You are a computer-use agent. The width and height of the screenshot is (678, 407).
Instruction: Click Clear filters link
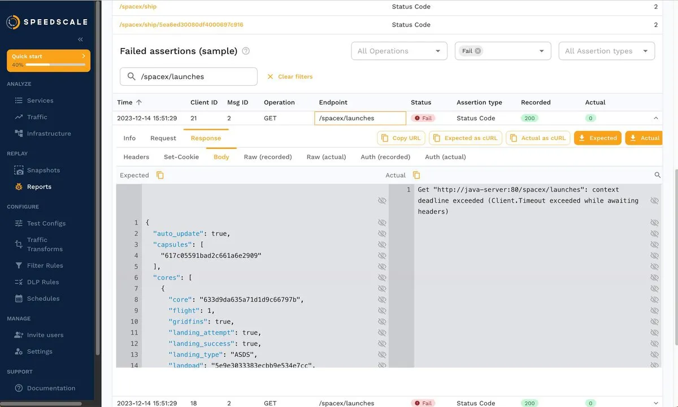click(x=290, y=77)
